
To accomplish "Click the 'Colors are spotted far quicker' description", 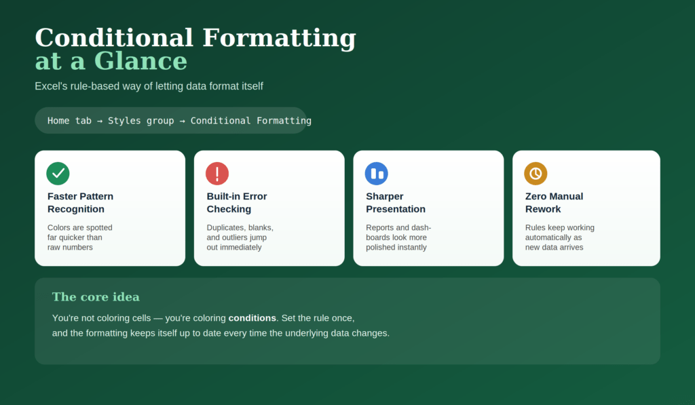I will (x=80, y=237).
